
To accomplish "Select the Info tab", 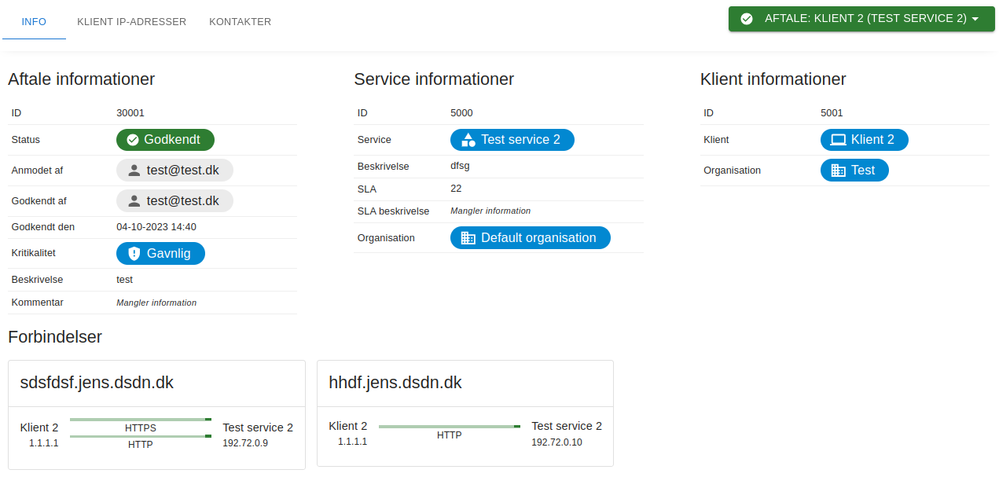I will pos(34,22).
